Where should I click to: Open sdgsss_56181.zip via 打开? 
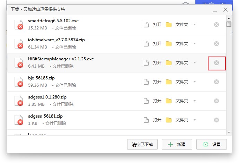coord(152,120)
